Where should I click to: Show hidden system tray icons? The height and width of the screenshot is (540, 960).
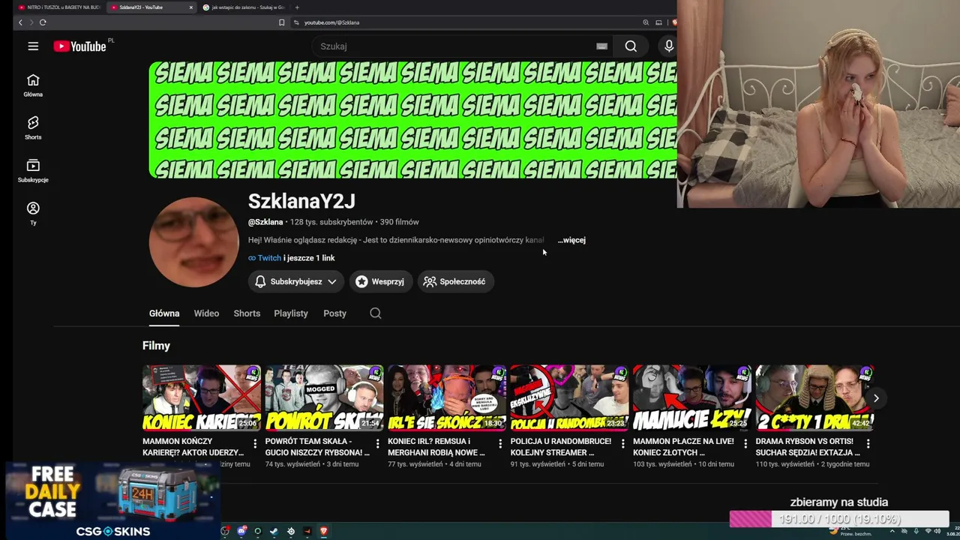pyautogui.click(x=892, y=532)
